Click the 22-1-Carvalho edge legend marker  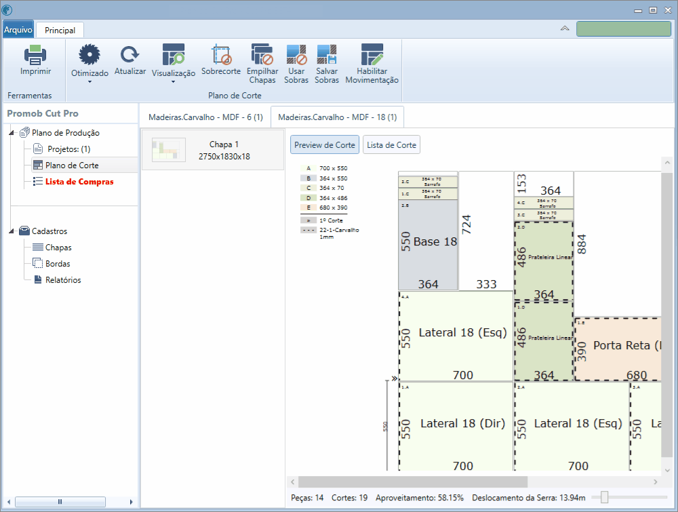point(308,230)
